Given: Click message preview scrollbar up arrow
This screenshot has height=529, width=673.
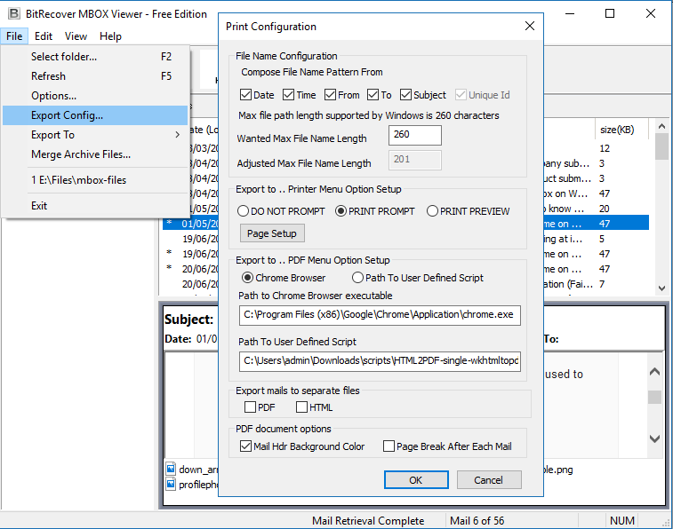Looking at the screenshot, I should pyautogui.click(x=654, y=371).
